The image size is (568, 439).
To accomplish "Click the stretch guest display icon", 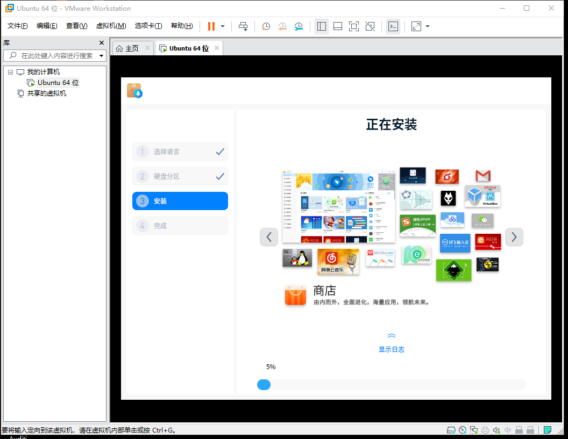I will 416,26.
